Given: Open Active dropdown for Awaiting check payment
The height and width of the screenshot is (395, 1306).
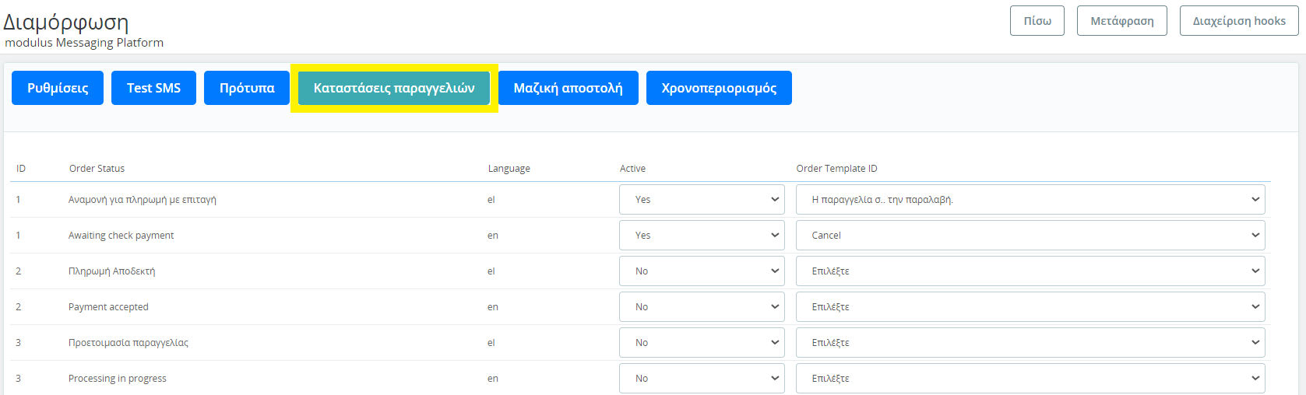Looking at the screenshot, I should pos(702,236).
